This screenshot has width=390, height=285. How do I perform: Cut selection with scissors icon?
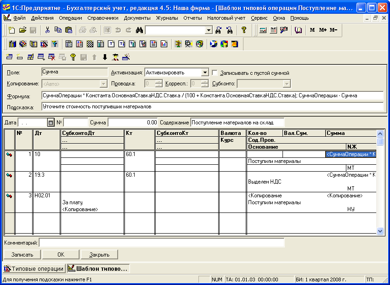47,30
